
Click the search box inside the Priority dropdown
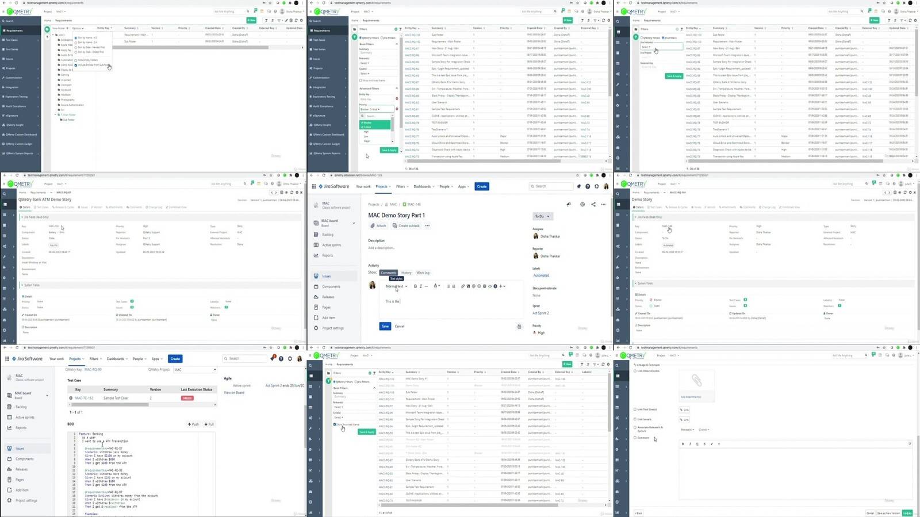click(377, 116)
